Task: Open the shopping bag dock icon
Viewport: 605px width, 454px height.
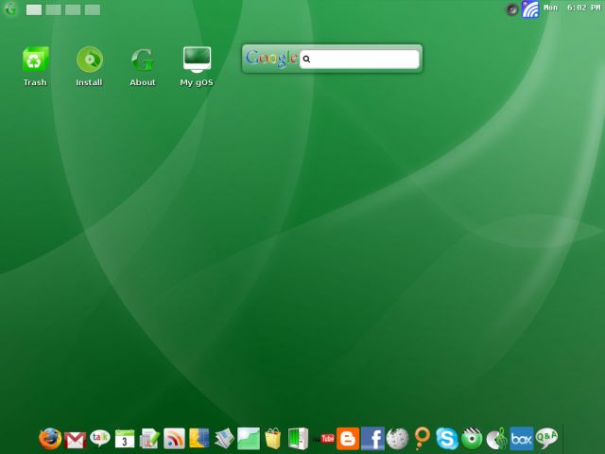Action: [273, 439]
